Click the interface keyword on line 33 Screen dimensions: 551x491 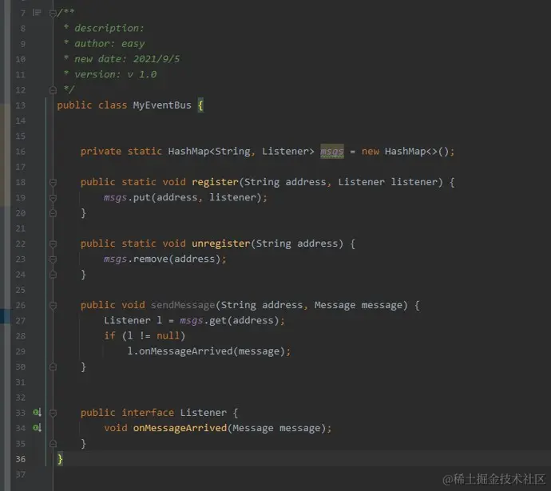pyautogui.click(x=148, y=412)
